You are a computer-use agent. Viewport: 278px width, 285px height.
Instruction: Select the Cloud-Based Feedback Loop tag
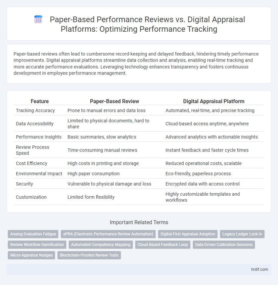162,244
